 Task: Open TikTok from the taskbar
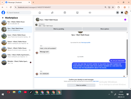(31, 92)
